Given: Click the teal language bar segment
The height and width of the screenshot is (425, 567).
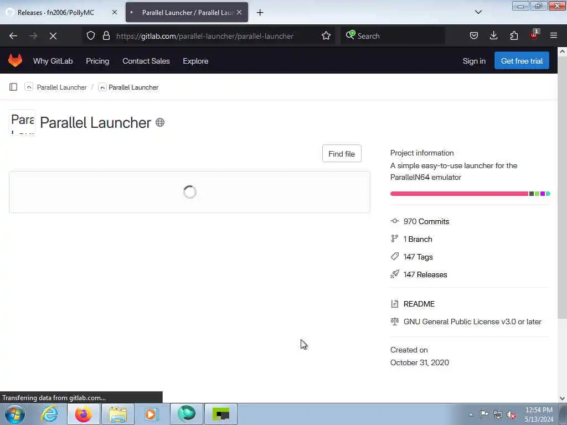Looking at the screenshot, I should pyautogui.click(x=548, y=194).
